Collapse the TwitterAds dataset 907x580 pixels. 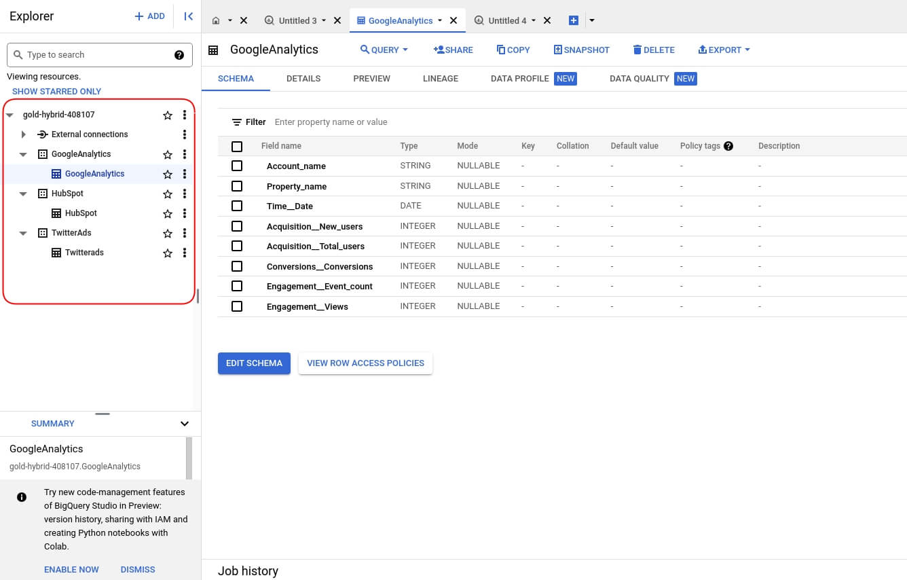24,232
